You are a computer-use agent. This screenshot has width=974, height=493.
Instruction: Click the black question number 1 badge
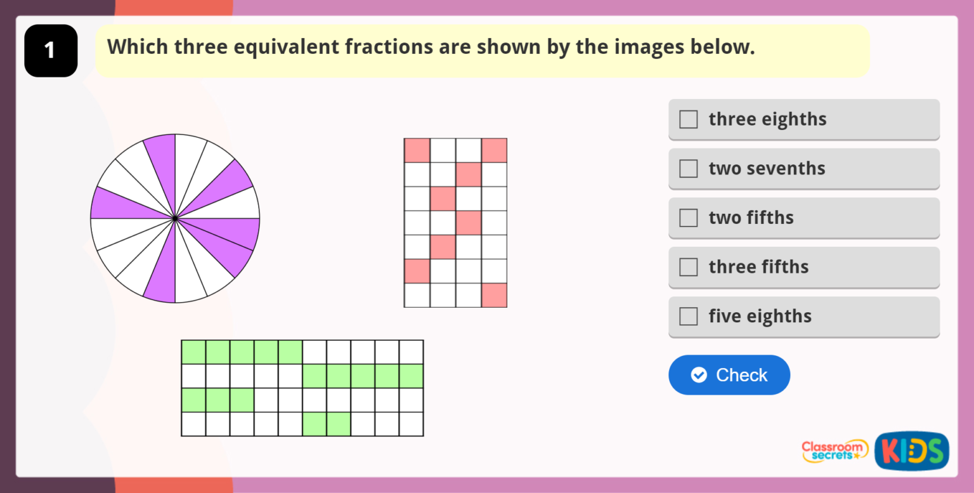(x=50, y=50)
